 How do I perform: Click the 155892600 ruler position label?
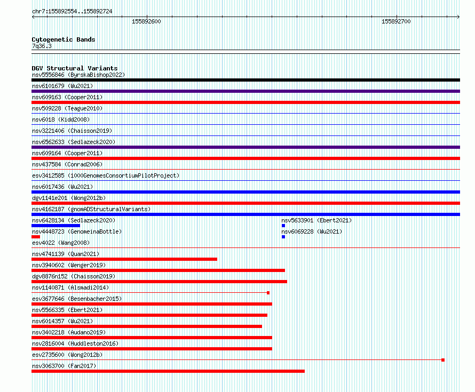[x=146, y=21]
